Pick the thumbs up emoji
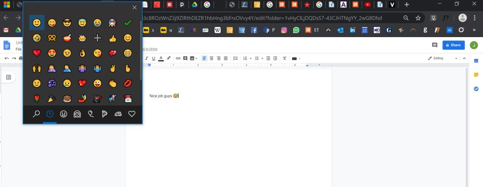 click(113, 38)
